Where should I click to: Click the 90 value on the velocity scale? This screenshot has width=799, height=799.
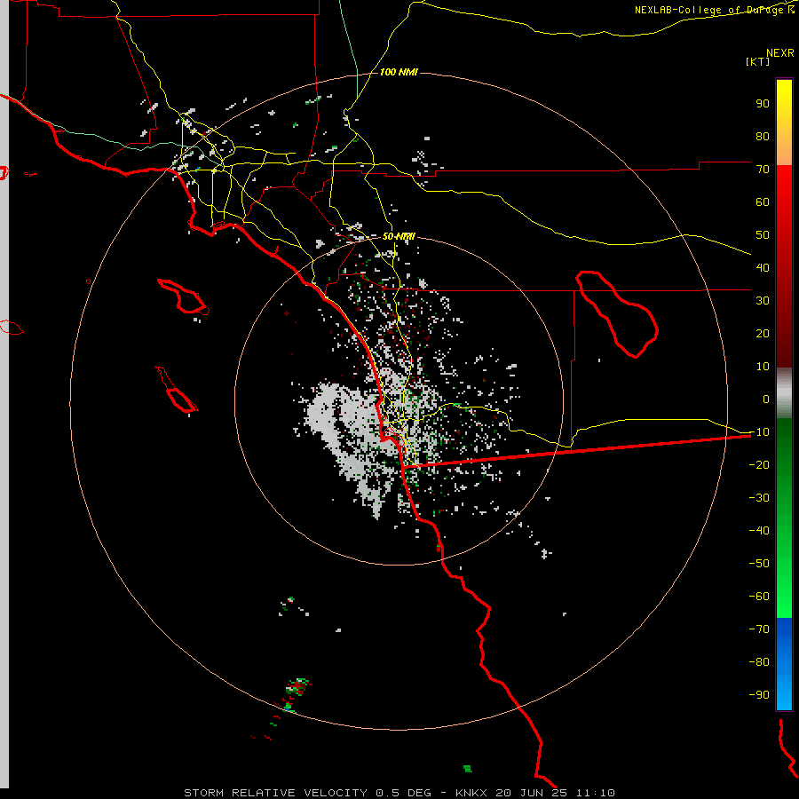(x=763, y=104)
